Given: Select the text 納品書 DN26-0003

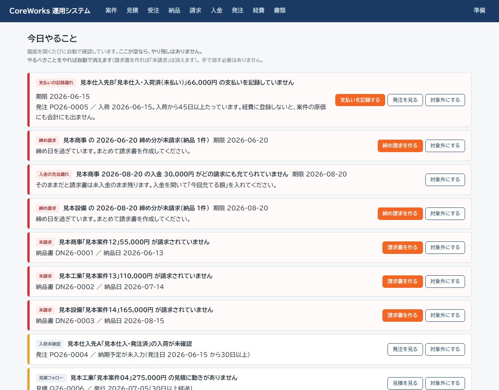Looking at the screenshot, I should (x=65, y=321).
